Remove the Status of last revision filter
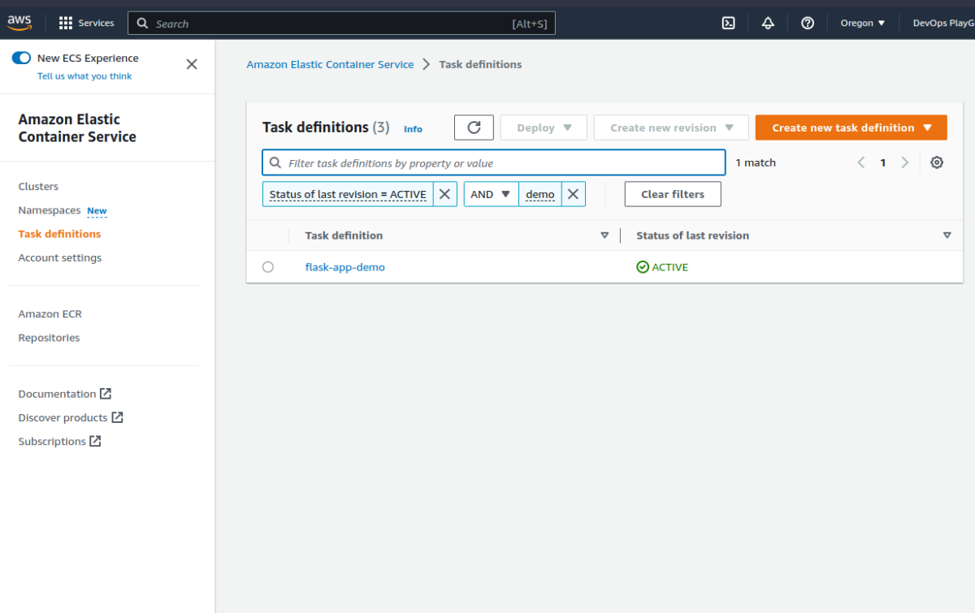 pos(444,194)
